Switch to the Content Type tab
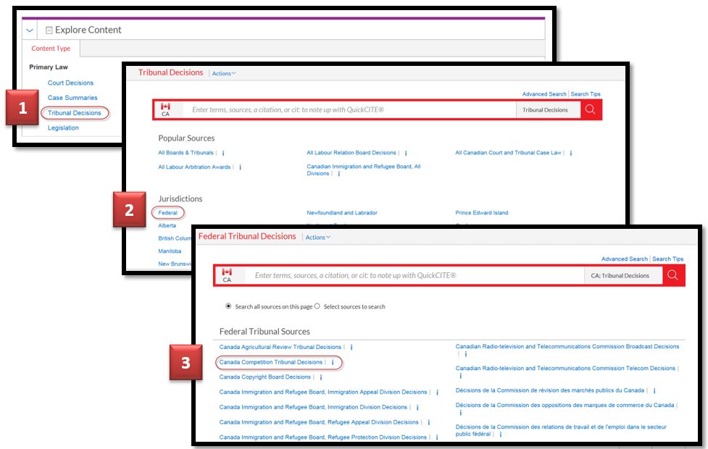708x449 pixels. (x=51, y=49)
